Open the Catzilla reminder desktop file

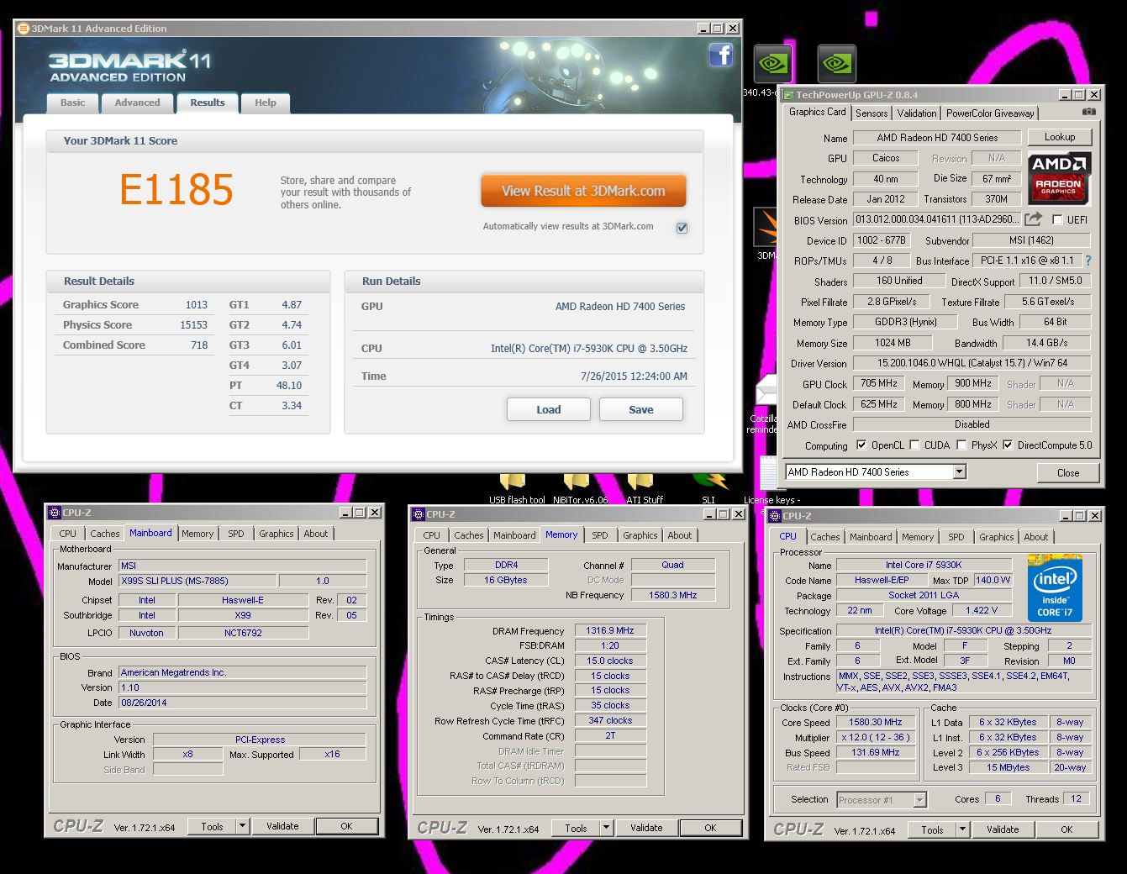click(765, 392)
